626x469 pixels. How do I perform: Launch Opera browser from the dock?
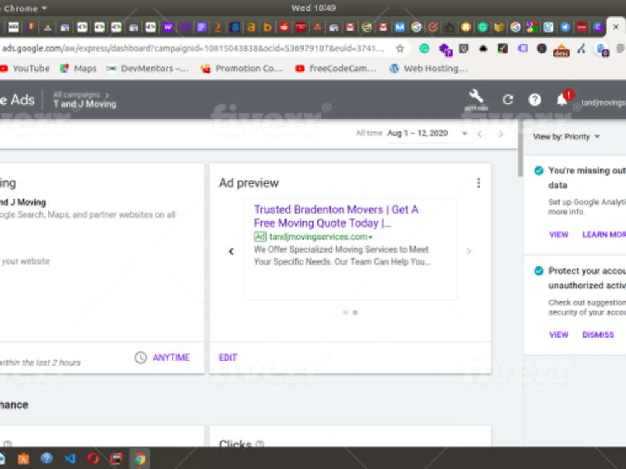click(93, 458)
